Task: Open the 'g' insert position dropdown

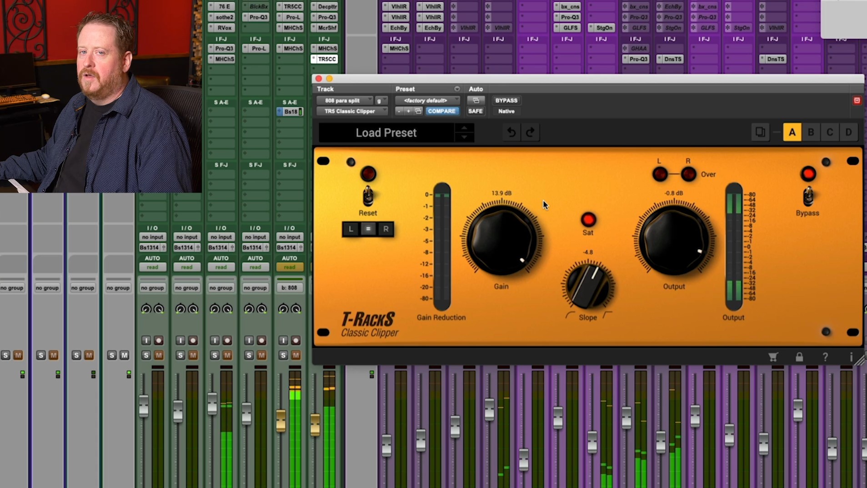Action: point(381,100)
